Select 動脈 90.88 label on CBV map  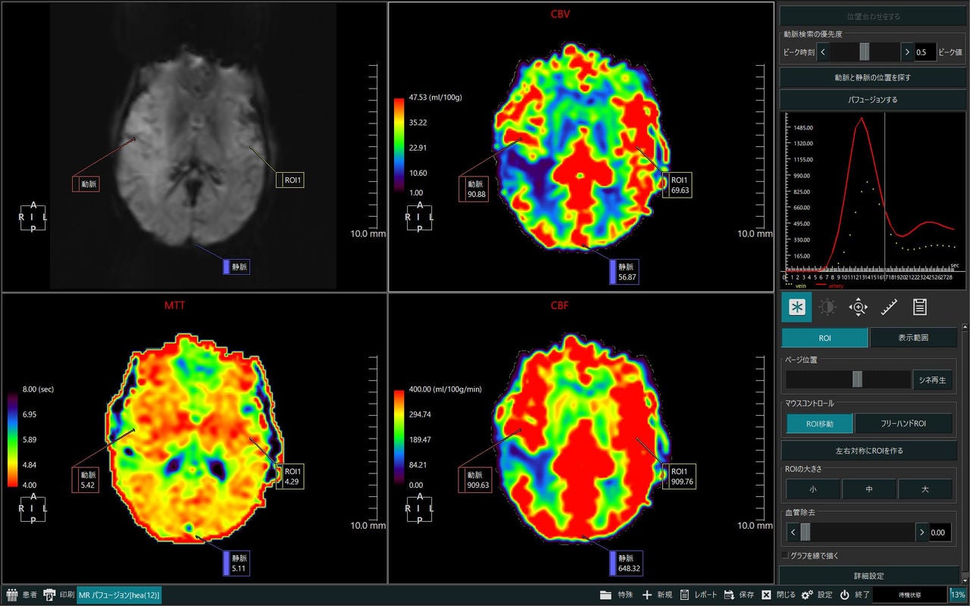(474, 189)
